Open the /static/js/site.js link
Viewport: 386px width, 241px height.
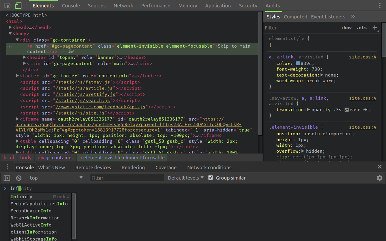[x=80, y=113]
